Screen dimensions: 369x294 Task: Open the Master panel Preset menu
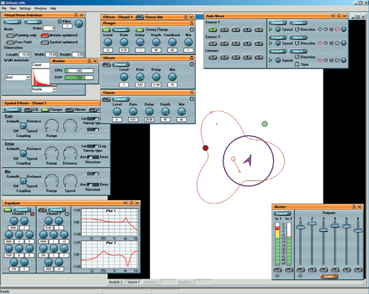(282, 213)
